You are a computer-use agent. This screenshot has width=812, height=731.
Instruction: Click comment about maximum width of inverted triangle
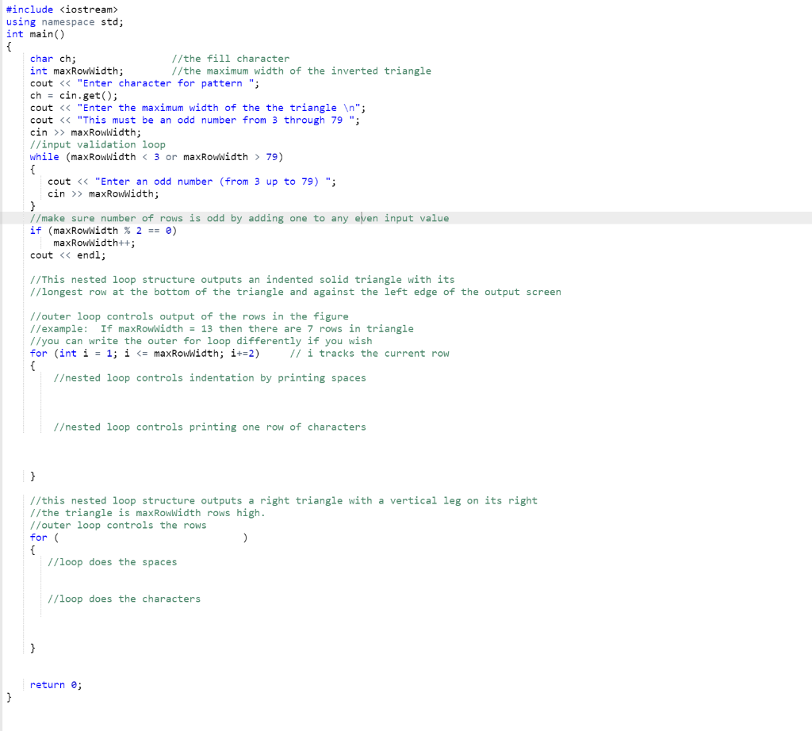(301, 71)
